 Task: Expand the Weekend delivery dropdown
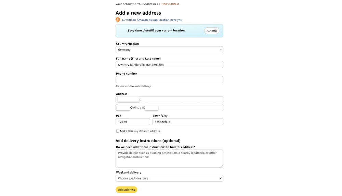(x=169, y=178)
